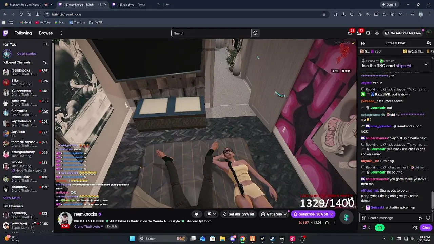
Task: Sort Followed Channels list
Action: point(45,62)
